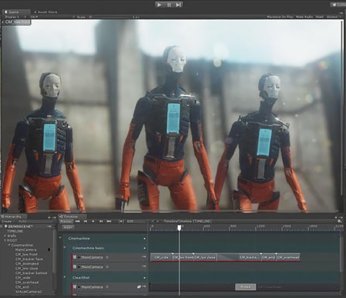Toggle the Timeline play range icon
This screenshot has width=346, height=298.
(x=121, y=221)
